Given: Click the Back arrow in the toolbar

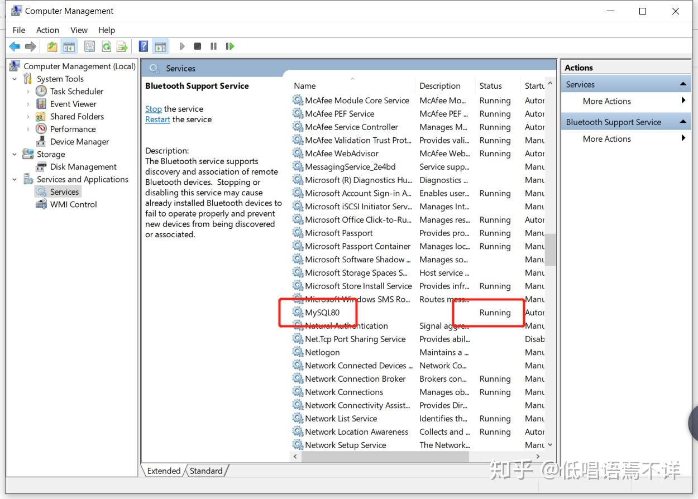Looking at the screenshot, I should [15, 46].
